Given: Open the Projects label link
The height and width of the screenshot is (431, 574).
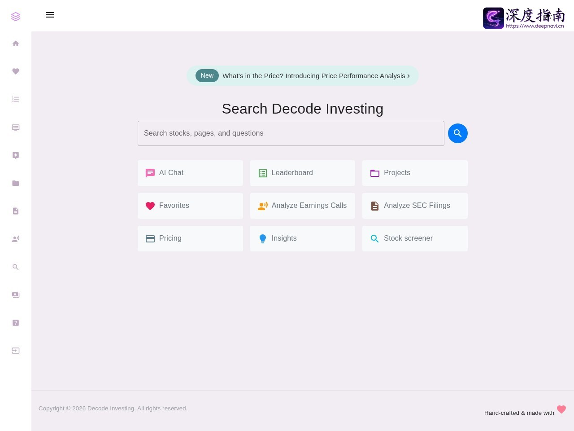Looking at the screenshot, I should [397, 173].
